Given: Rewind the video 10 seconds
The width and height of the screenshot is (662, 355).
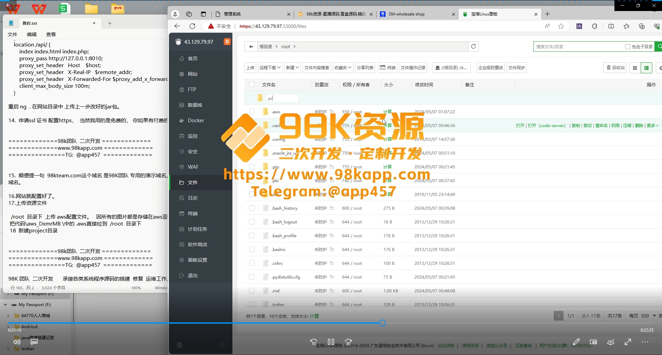Looking at the screenshot, I should [x=314, y=342].
